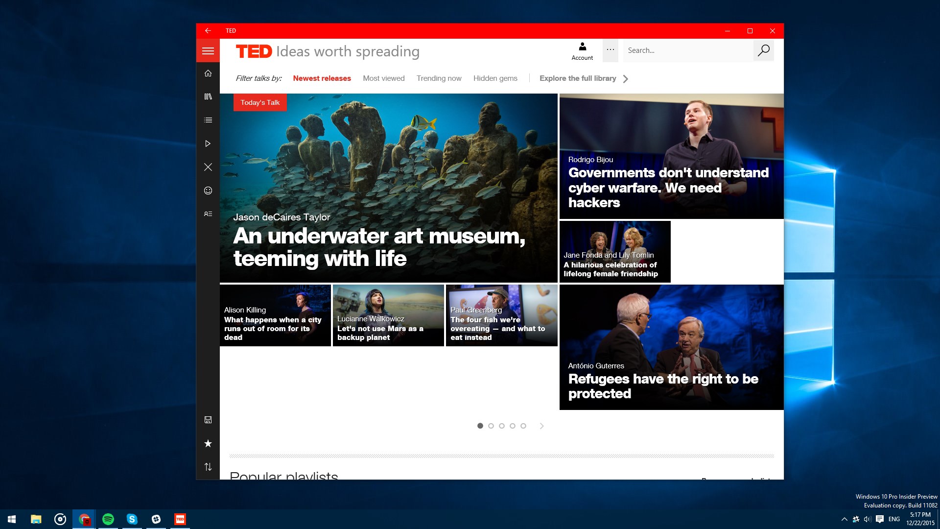Click the up-down arrows icon in the sidebar
Screen dimensions: 940x529
(208, 467)
